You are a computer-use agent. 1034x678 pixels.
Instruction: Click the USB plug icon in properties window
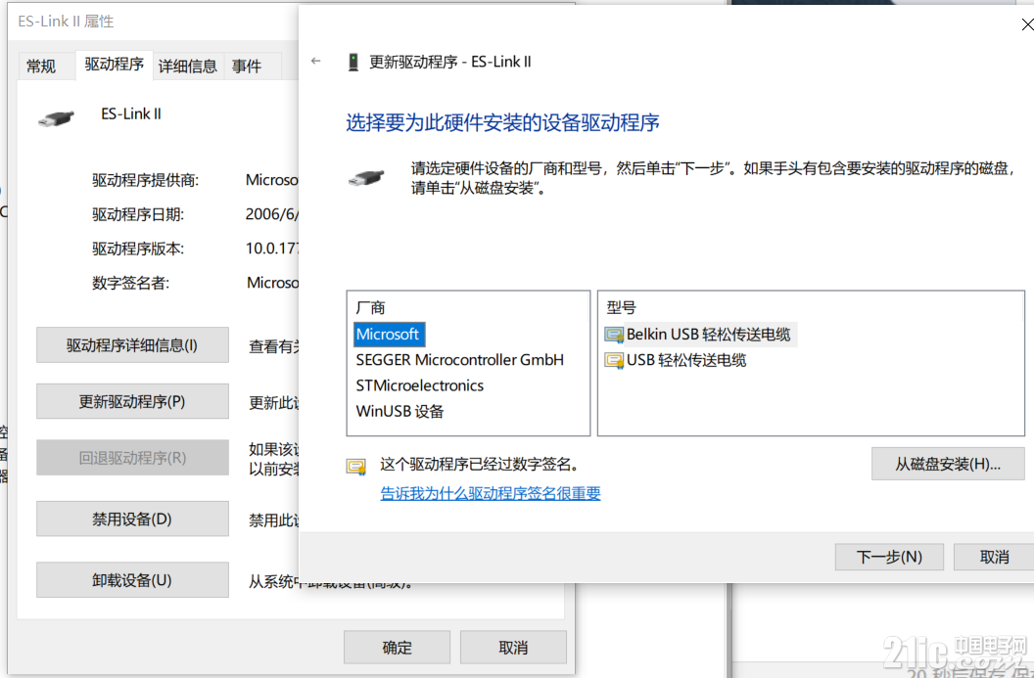56,119
